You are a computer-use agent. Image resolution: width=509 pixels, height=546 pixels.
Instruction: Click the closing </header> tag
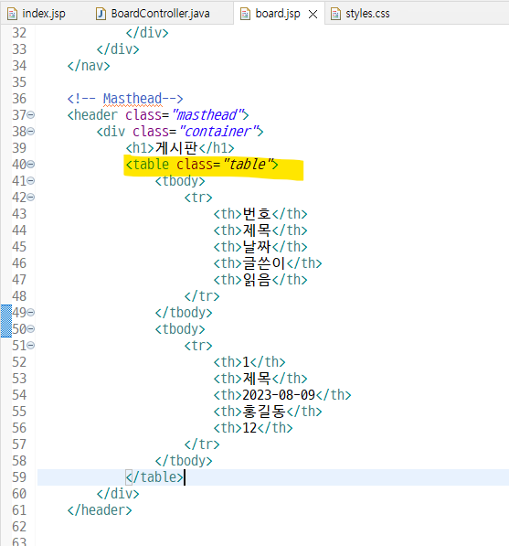tap(100, 510)
